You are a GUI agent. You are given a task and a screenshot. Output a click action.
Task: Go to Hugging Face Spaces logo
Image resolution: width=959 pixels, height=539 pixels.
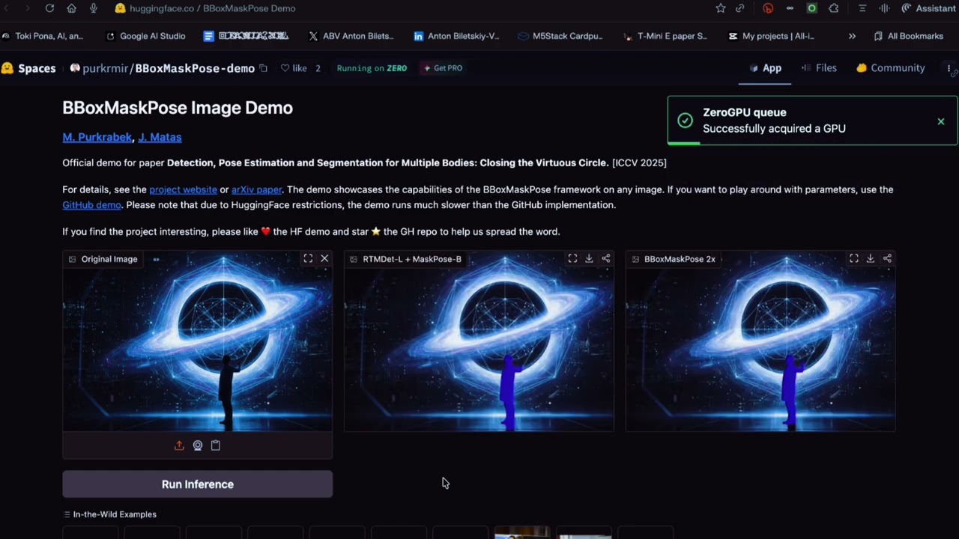(28, 68)
